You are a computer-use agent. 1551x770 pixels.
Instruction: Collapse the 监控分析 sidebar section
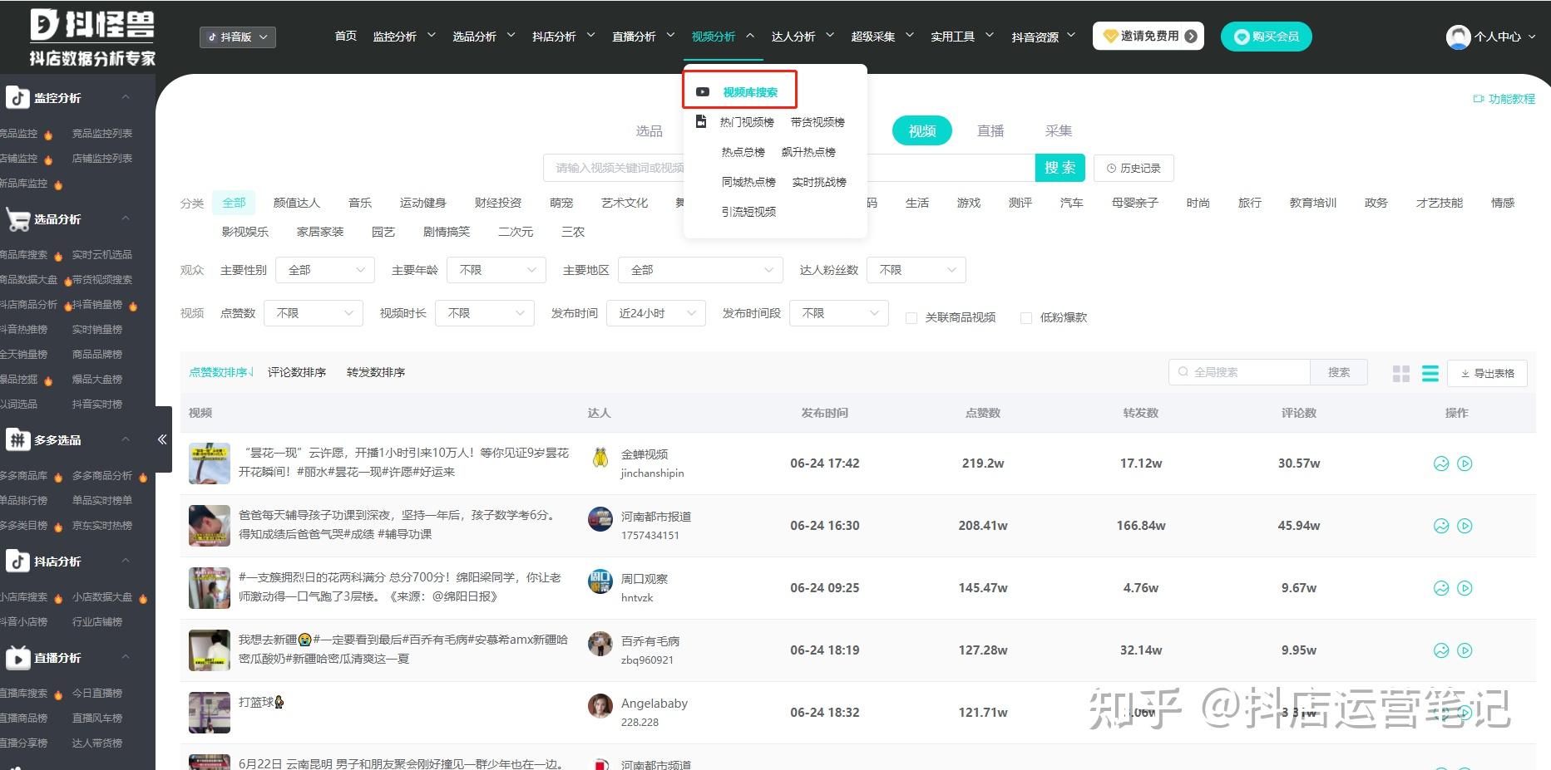[126, 97]
